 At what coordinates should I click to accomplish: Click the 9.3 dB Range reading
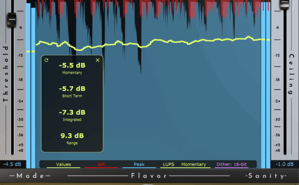[72, 135]
